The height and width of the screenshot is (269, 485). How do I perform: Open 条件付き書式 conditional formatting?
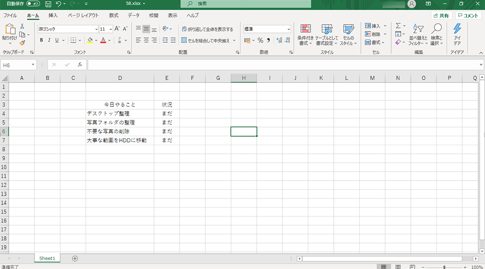click(x=306, y=35)
